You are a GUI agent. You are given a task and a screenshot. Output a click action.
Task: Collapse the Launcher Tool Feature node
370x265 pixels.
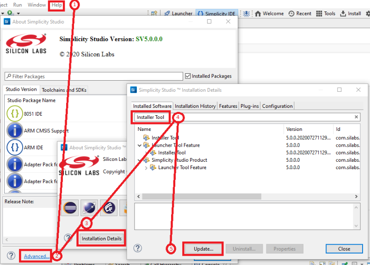(140, 145)
